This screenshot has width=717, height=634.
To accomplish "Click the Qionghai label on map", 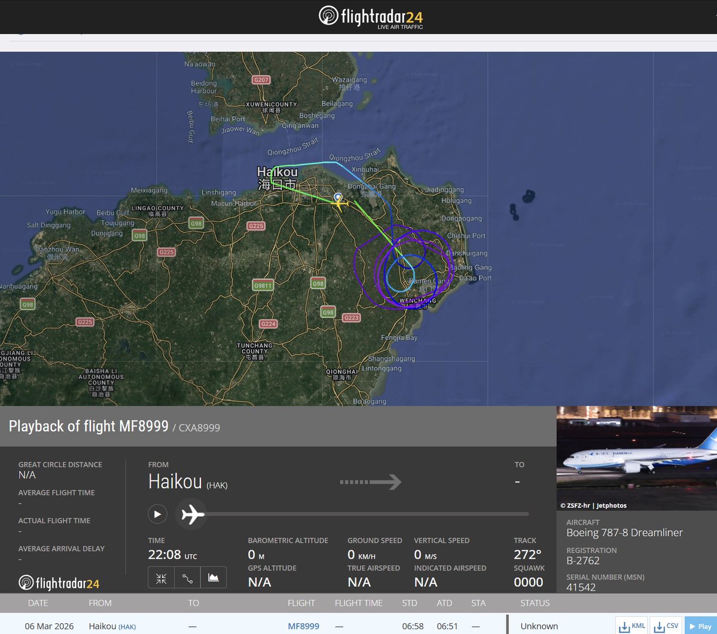I will coord(341,375).
